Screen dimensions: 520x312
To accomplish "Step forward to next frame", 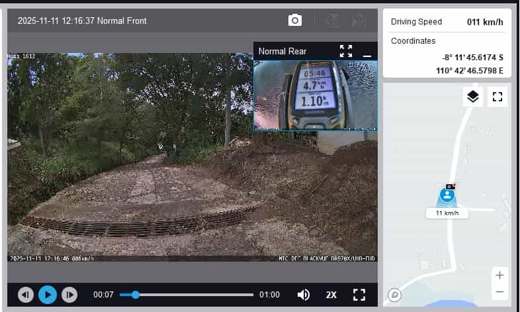I will (69, 295).
